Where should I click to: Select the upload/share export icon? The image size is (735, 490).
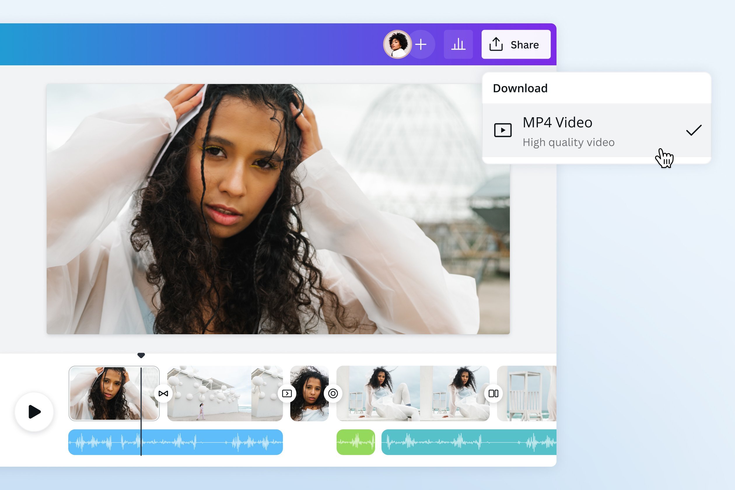pos(495,45)
